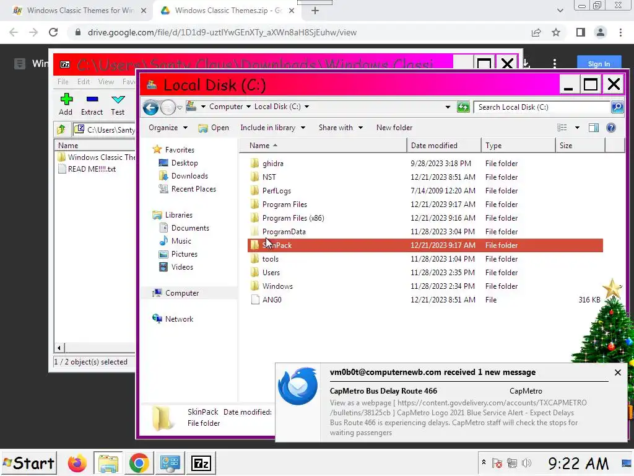This screenshot has width=634, height=476.
Task: Click 7-Zip up-folder arrow icon
Action: 61,130
